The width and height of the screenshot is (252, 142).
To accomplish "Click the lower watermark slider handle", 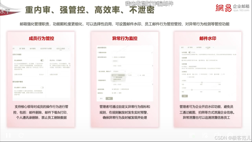I will (192, 90).
